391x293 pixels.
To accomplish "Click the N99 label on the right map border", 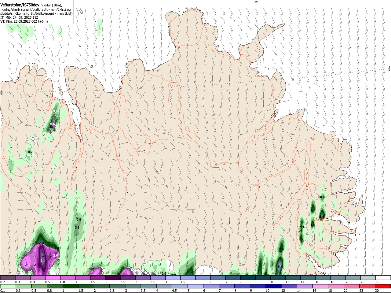I will click(x=389, y=69).
